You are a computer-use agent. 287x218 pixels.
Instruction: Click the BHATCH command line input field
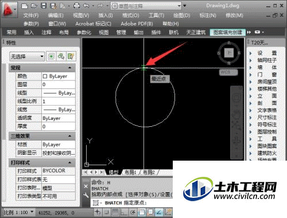click(x=132, y=203)
